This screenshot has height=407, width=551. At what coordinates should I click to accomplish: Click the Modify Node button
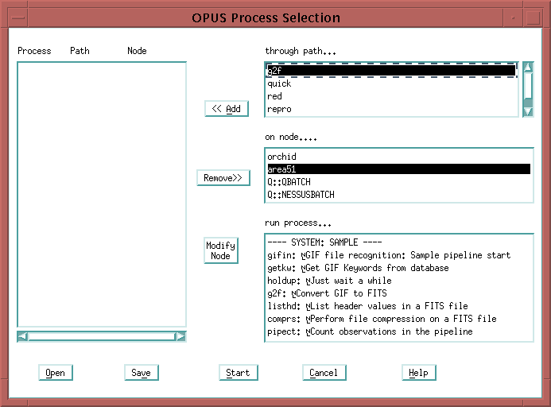coord(220,250)
